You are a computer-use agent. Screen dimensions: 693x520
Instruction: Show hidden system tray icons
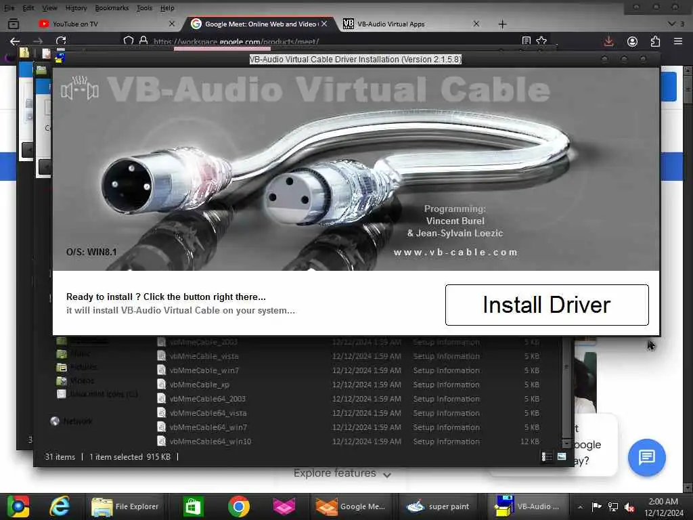coord(580,506)
